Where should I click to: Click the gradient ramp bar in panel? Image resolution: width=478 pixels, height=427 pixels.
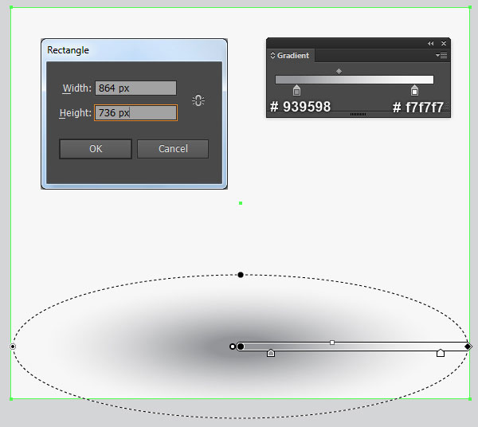tap(355, 80)
